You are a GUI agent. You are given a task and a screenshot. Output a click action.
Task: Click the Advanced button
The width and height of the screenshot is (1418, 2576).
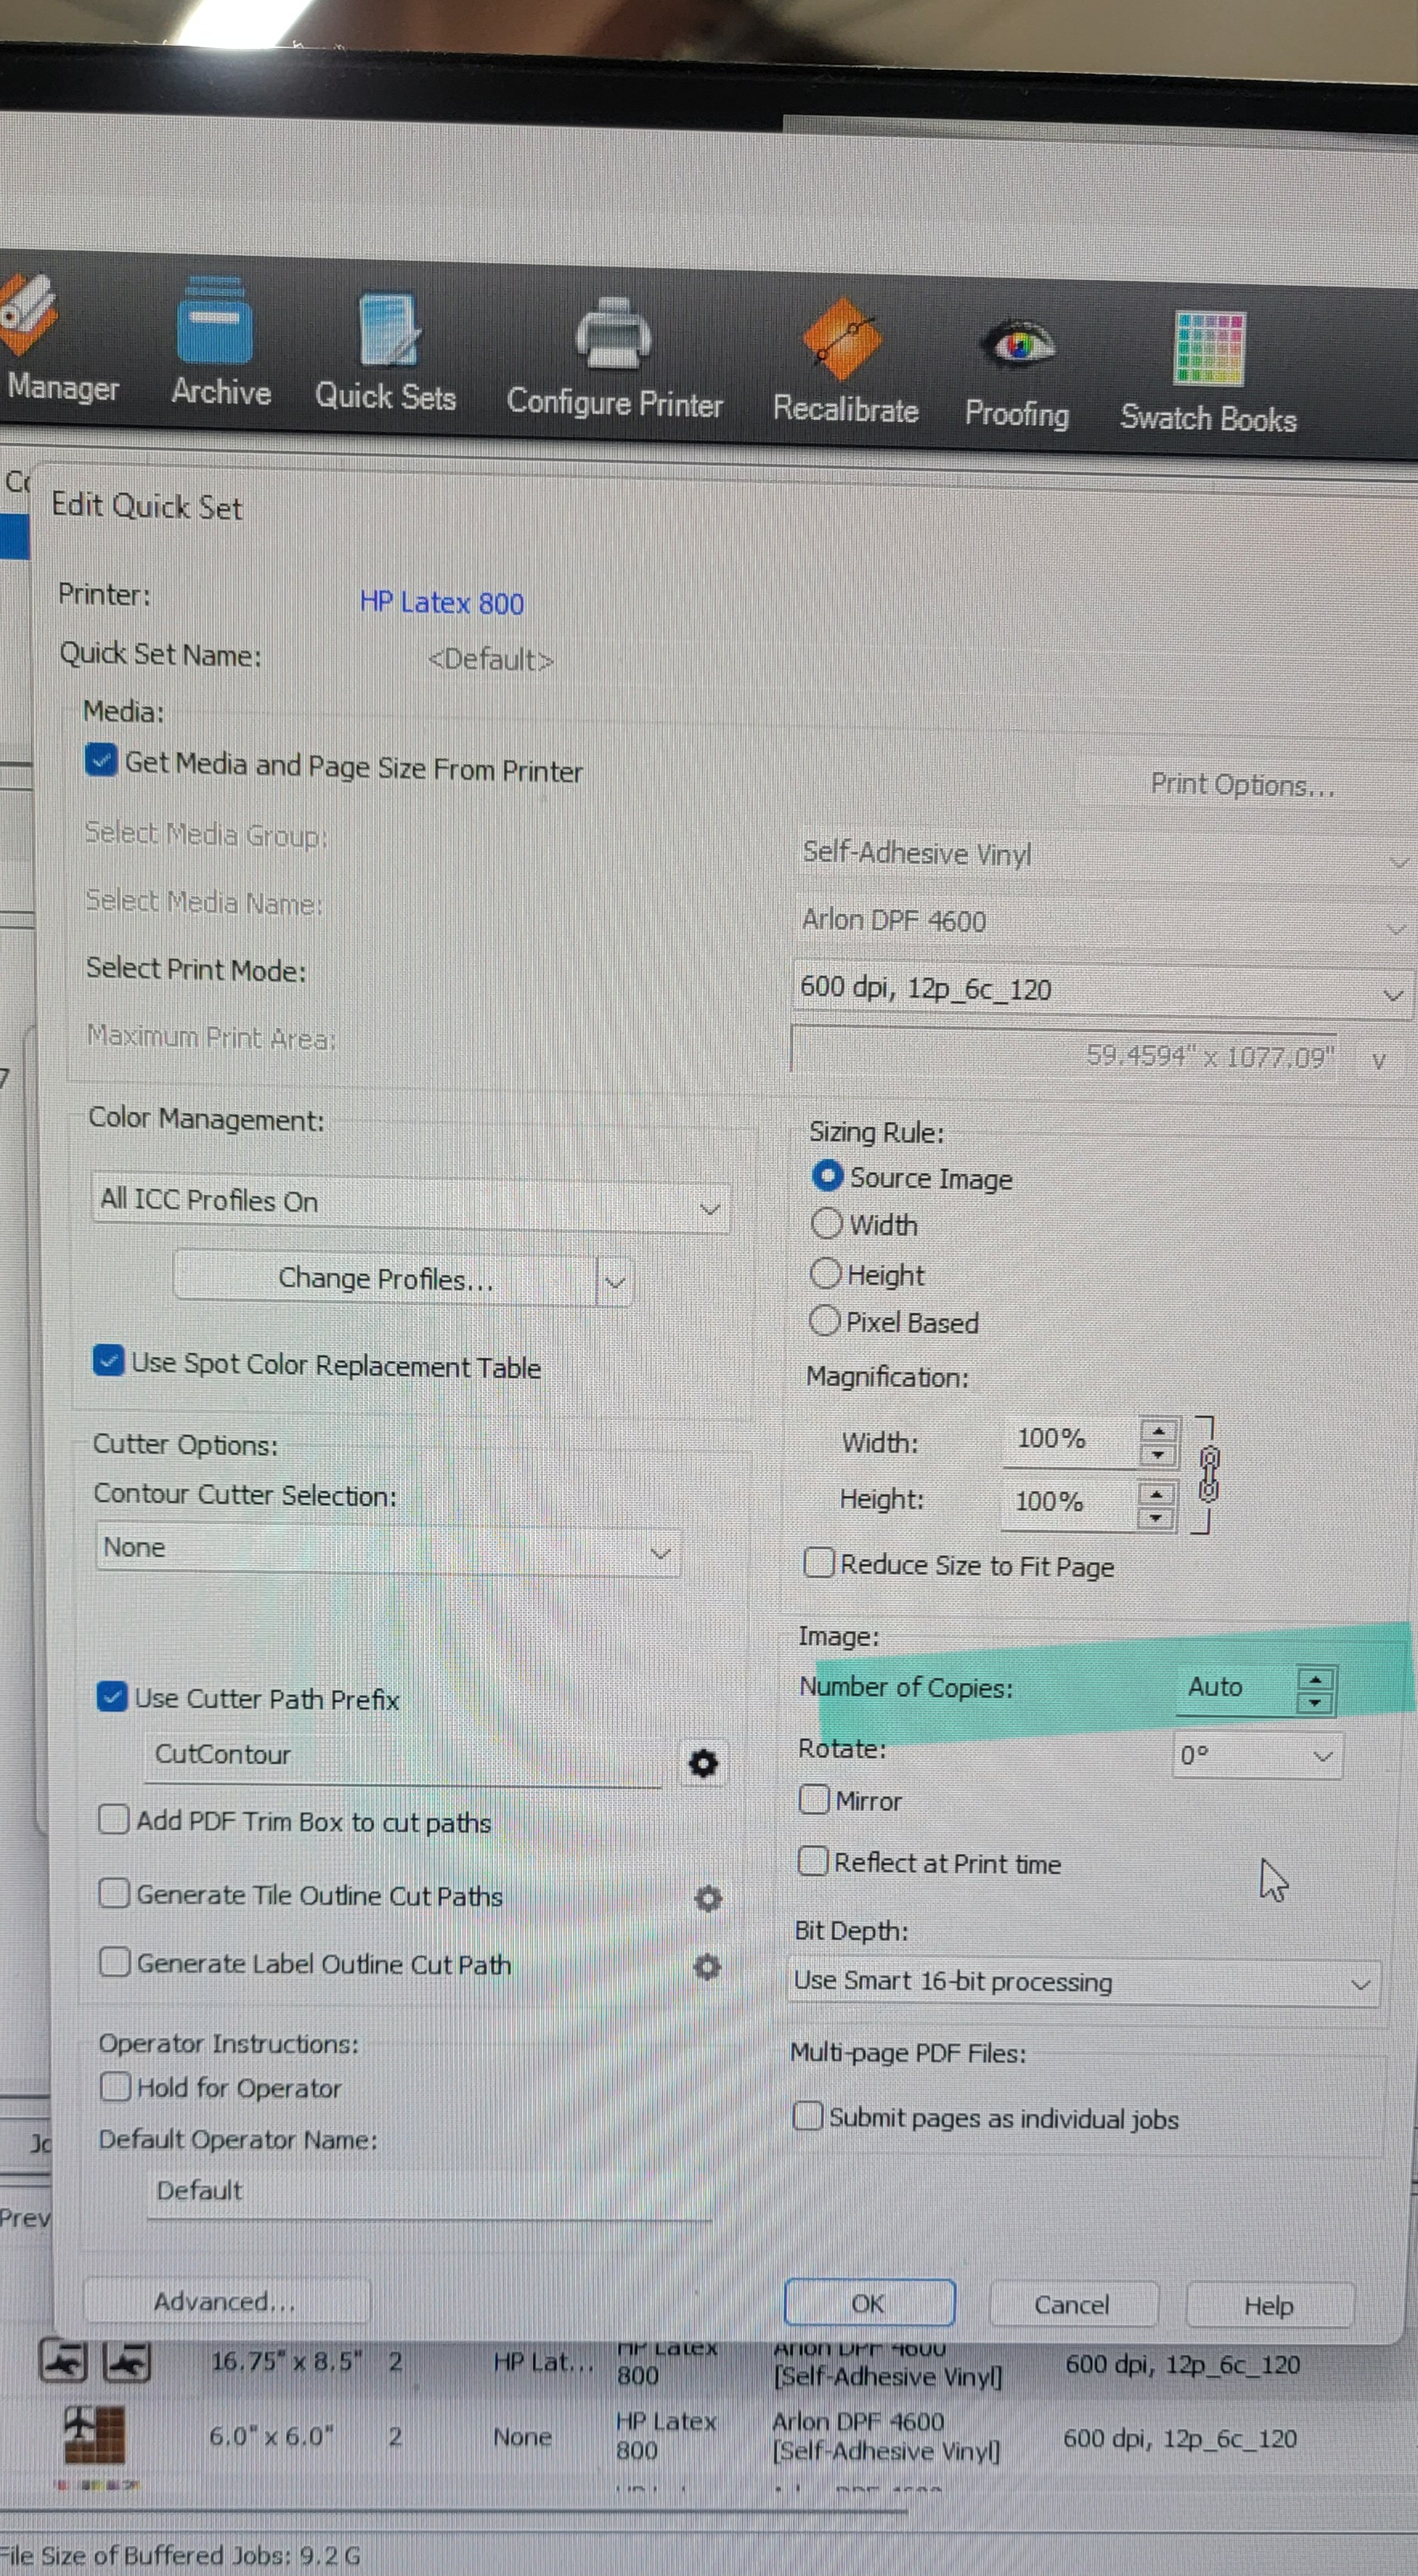click(x=226, y=2301)
